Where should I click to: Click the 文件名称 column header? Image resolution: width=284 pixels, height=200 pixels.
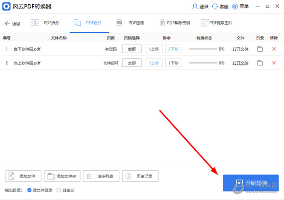tap(59, 38)
